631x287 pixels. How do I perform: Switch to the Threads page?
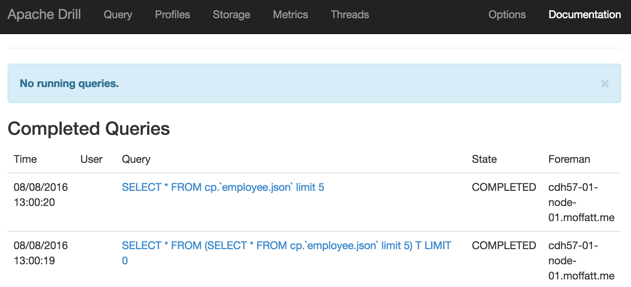[x=350, y=14]
